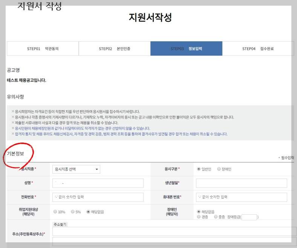
Task: Click the 테스트 채용공고입니다. title text
Action: [x=26, y=80]
